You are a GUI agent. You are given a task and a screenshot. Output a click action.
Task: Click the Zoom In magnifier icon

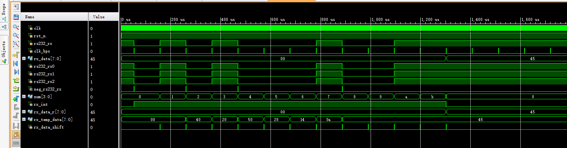click(16, 27)
